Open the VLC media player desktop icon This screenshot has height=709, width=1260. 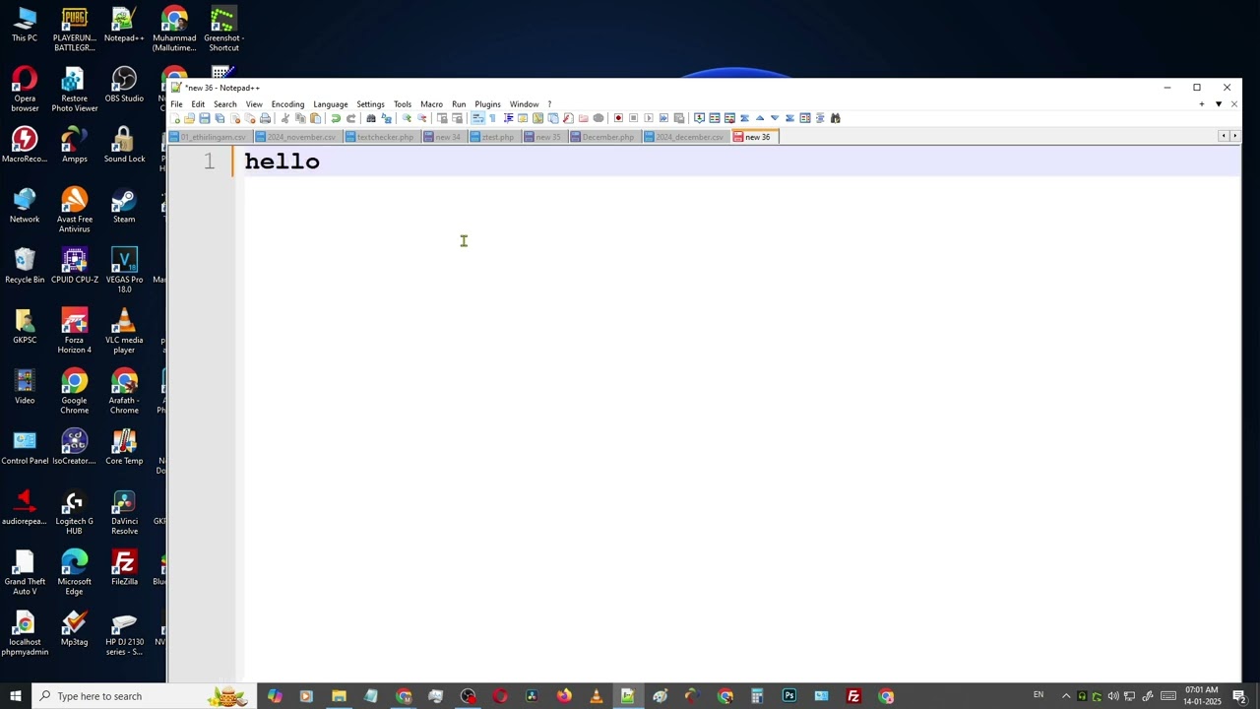coord(124,332)
